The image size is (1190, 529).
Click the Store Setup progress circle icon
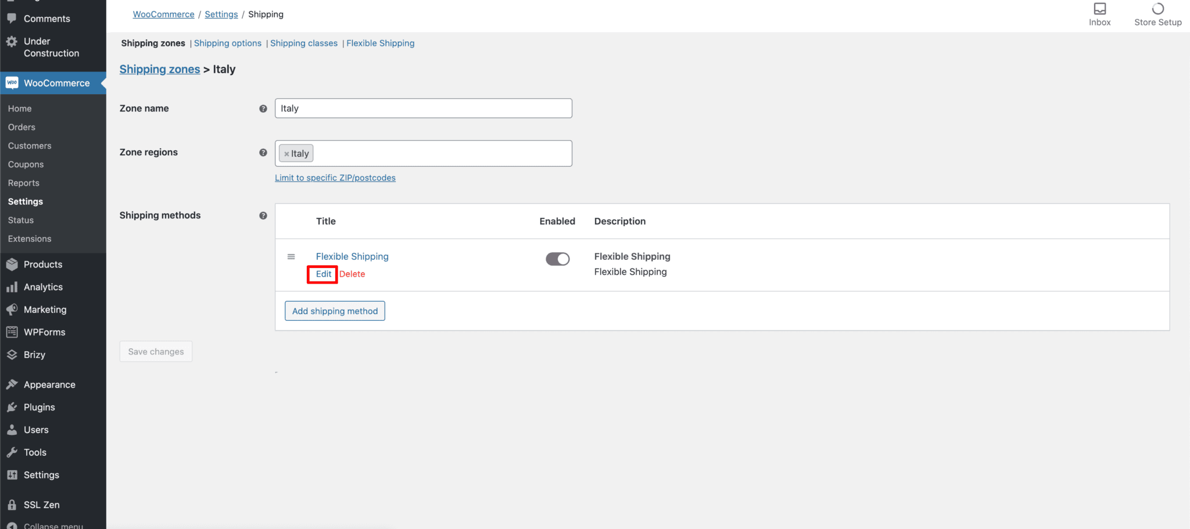click(x=1158, y=9)
